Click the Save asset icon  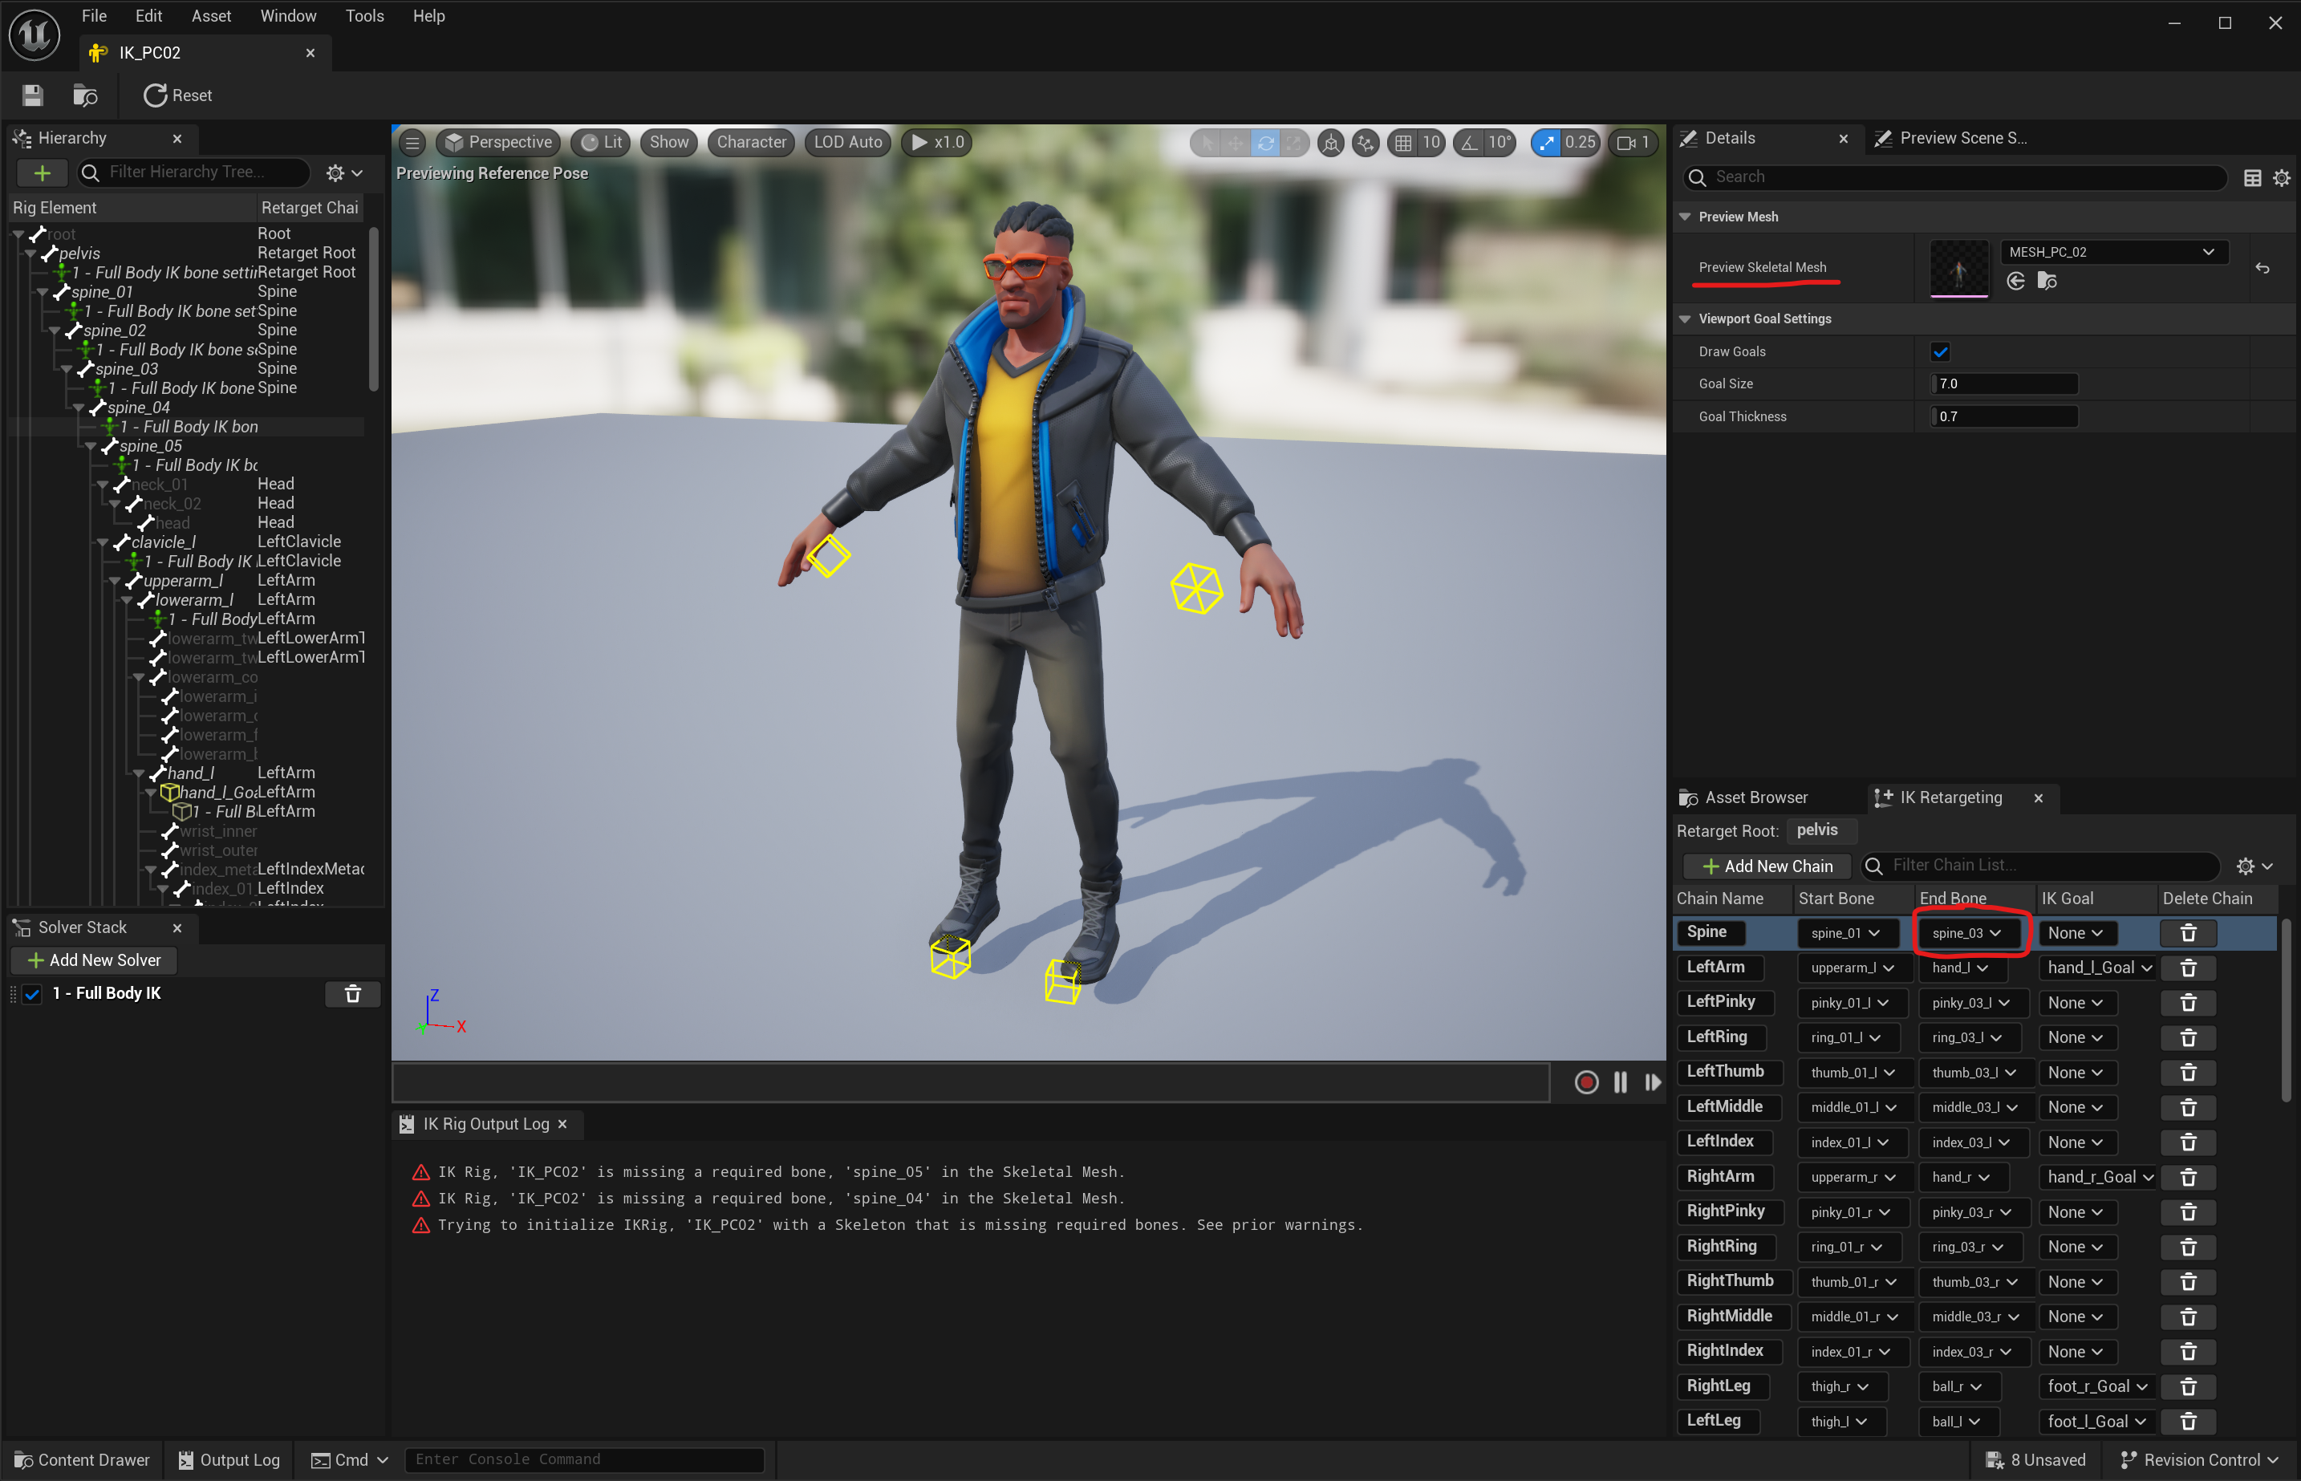coord(33,95)
